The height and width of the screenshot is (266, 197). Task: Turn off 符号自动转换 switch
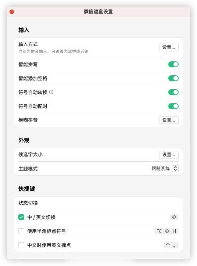(x=173, y=92)
